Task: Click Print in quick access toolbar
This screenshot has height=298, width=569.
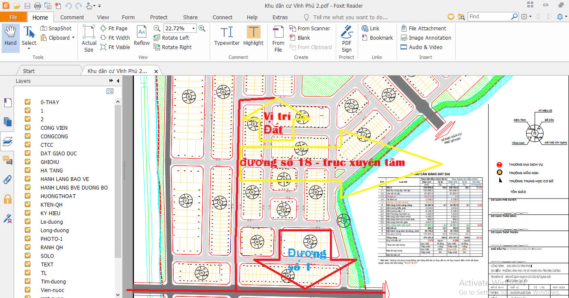Action: tap(37, 6)
